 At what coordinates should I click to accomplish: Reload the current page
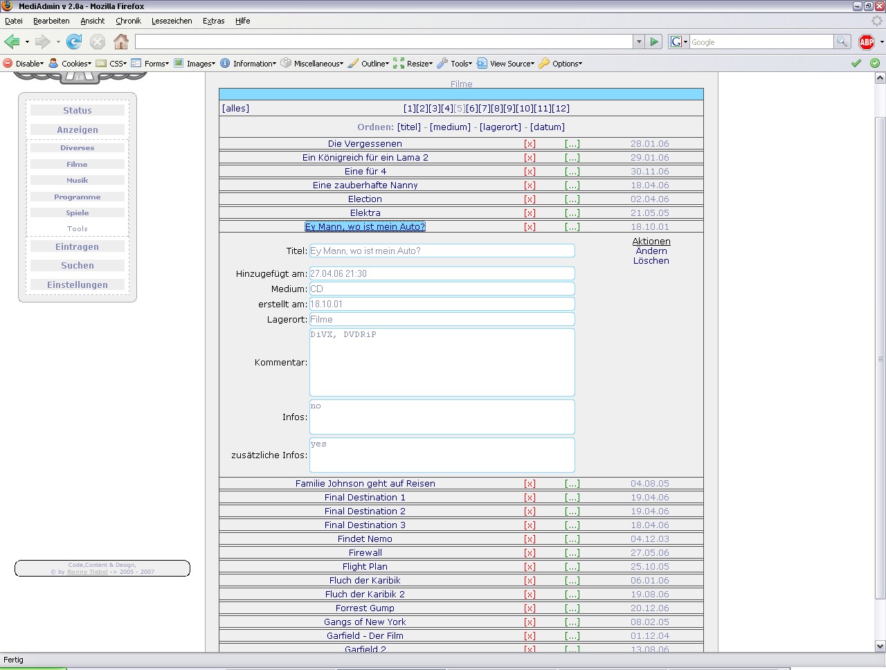[74, 42]
